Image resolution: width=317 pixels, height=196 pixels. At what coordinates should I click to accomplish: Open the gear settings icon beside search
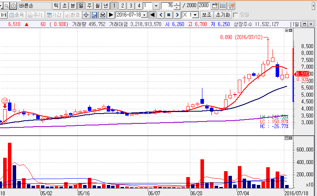coord(13,6)
